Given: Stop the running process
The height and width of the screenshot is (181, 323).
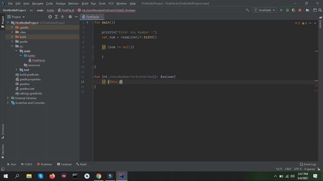Looking at the screenshot, I should (300, 10).
